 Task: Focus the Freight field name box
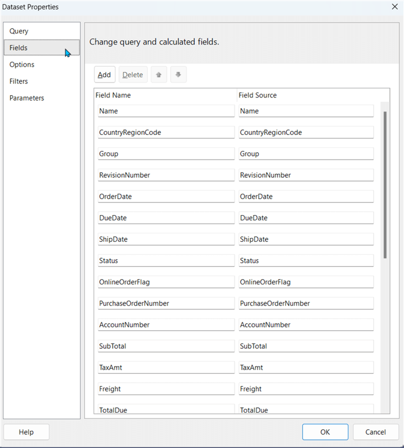click(x=166, y=389)
